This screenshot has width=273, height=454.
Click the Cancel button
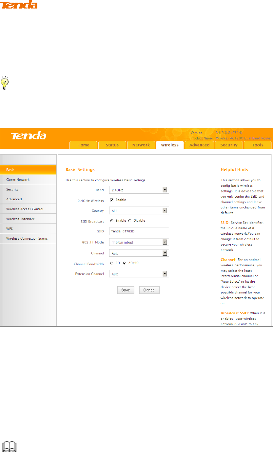[x=149, y=290]
